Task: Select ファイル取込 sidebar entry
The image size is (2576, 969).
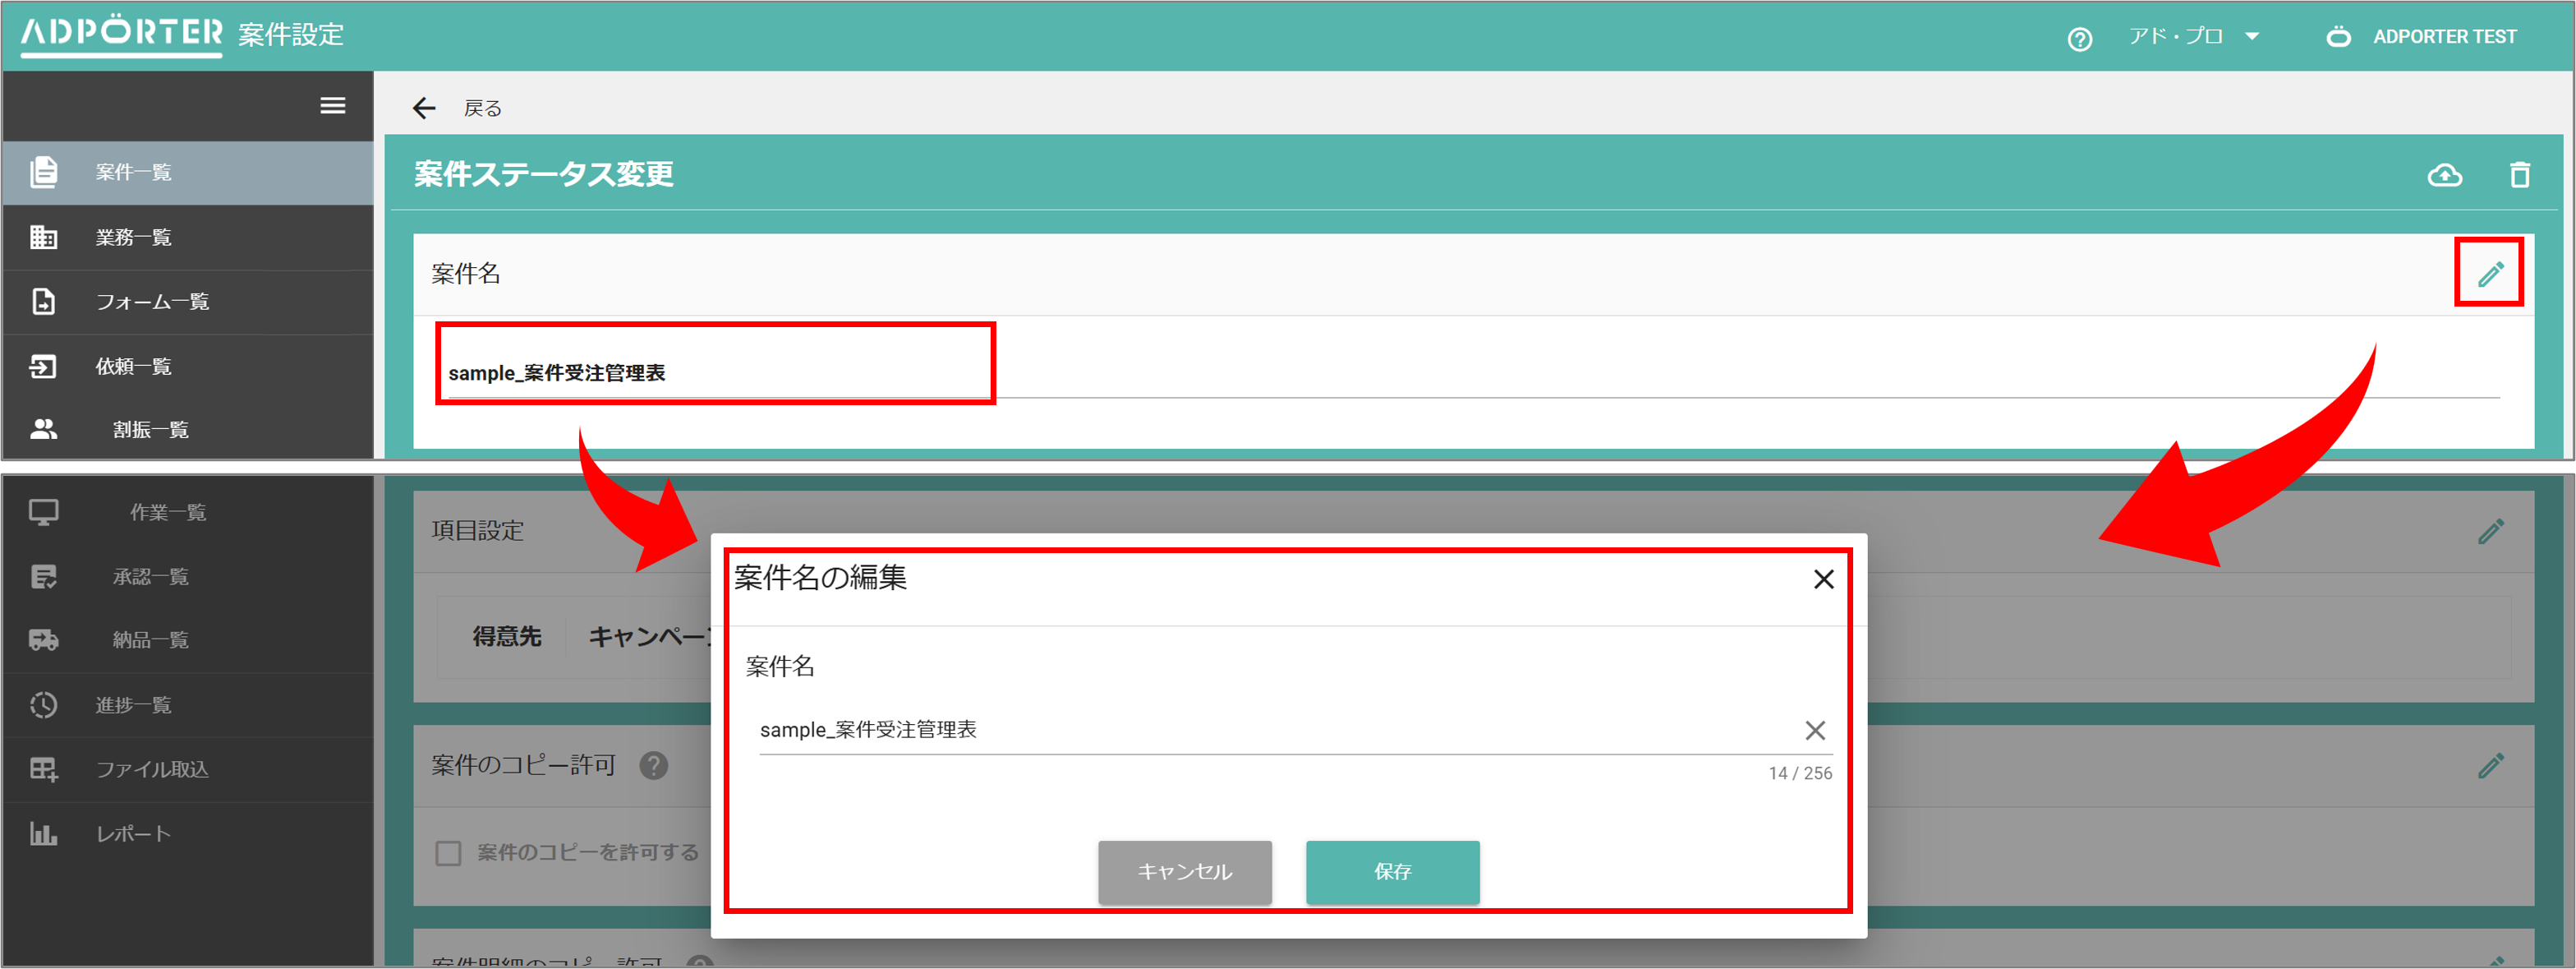Action: [x=188, y=768]
